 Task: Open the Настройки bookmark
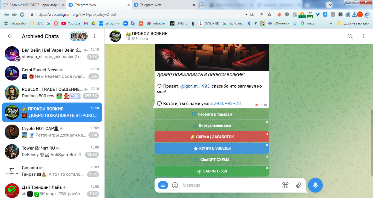click(15, 23)
